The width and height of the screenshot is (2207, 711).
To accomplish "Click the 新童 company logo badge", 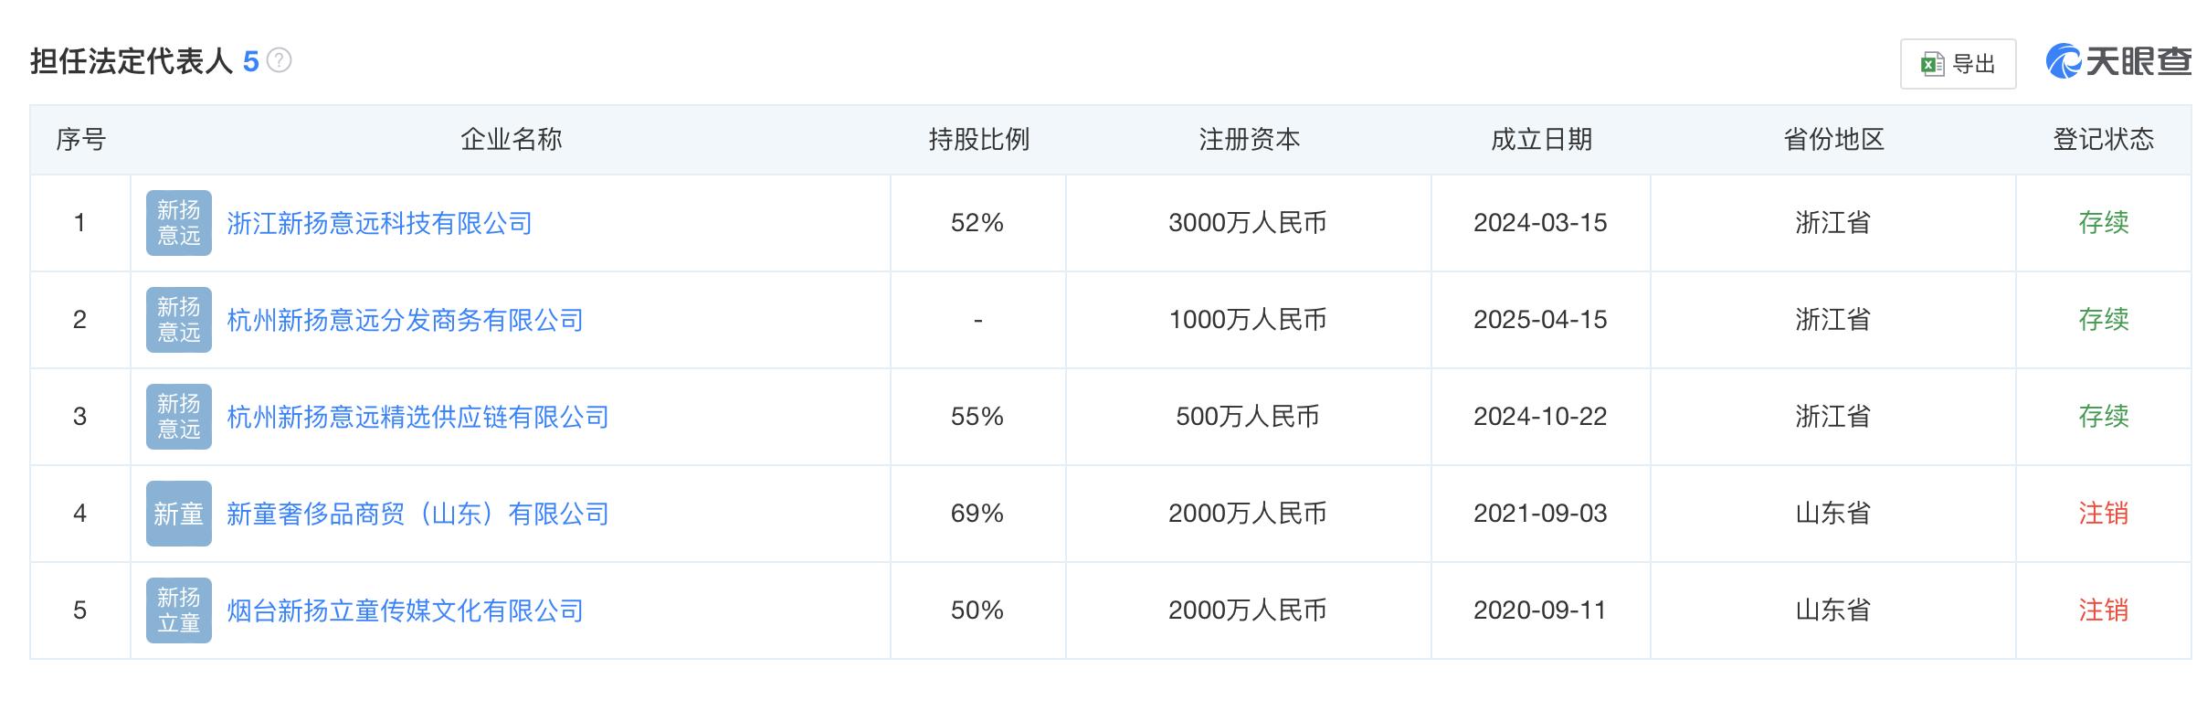I will coord(179,514).
